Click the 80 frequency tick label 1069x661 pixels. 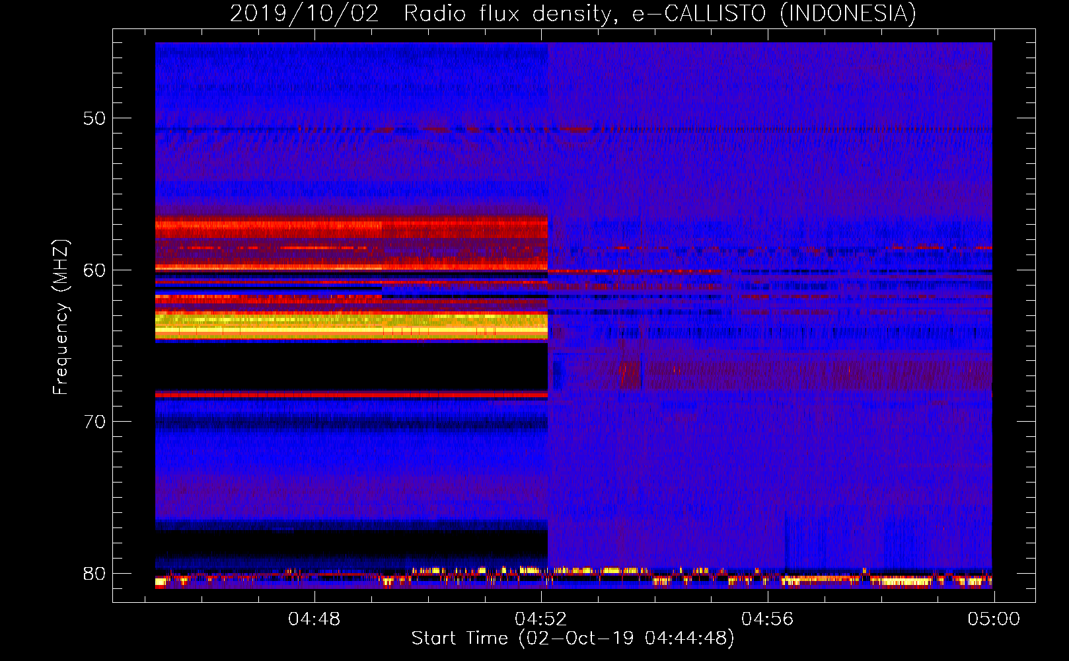point(94,574)
